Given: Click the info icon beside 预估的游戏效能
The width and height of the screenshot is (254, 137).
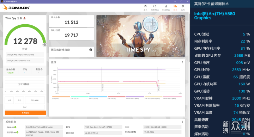Looking at the screenshot, I should point(91,50).
